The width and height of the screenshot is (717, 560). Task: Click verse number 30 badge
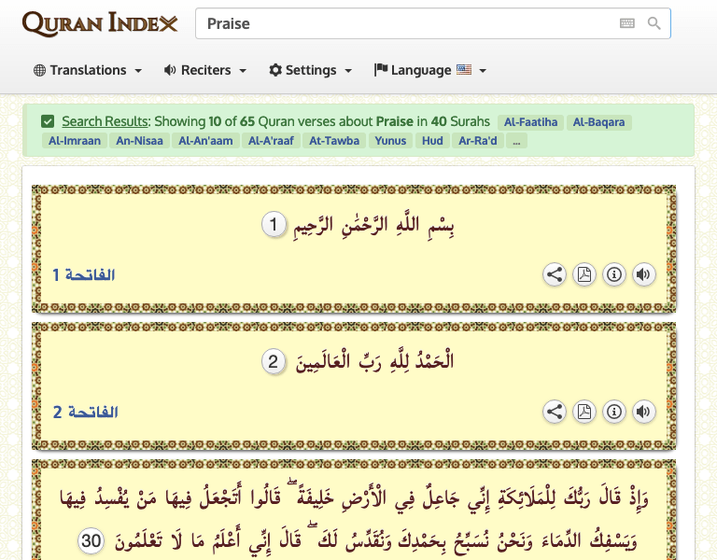point(91,540)
